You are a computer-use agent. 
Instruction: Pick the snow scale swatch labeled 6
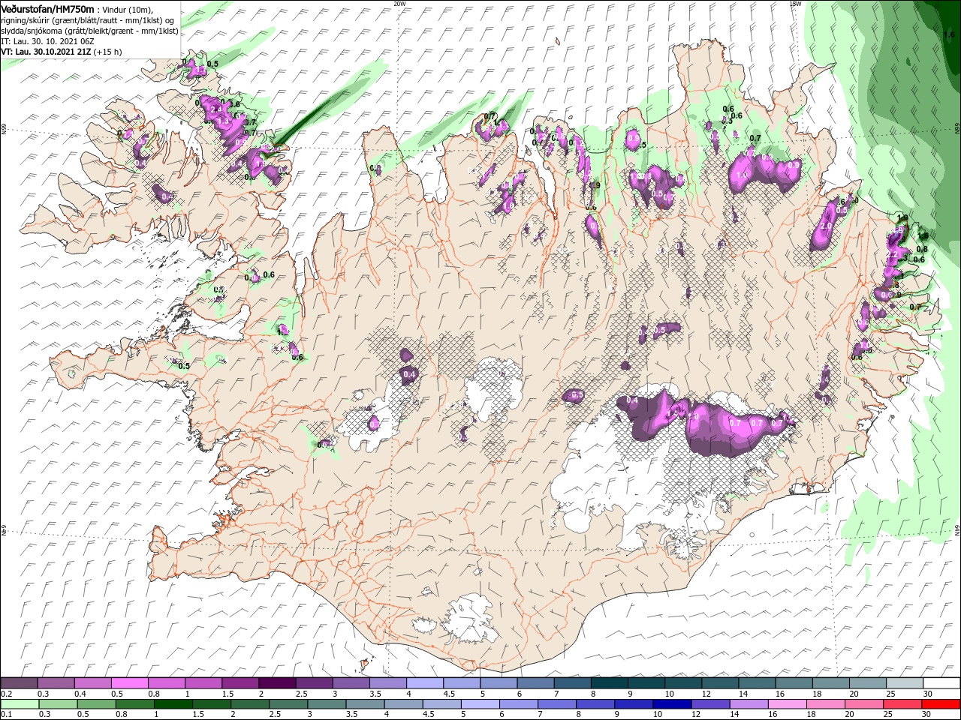(535, 683)
